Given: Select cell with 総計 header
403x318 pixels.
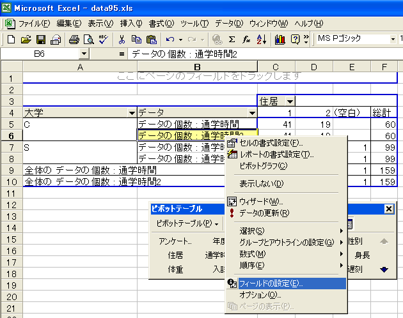Looking at the screenshot, I should [x=384, y=112].
